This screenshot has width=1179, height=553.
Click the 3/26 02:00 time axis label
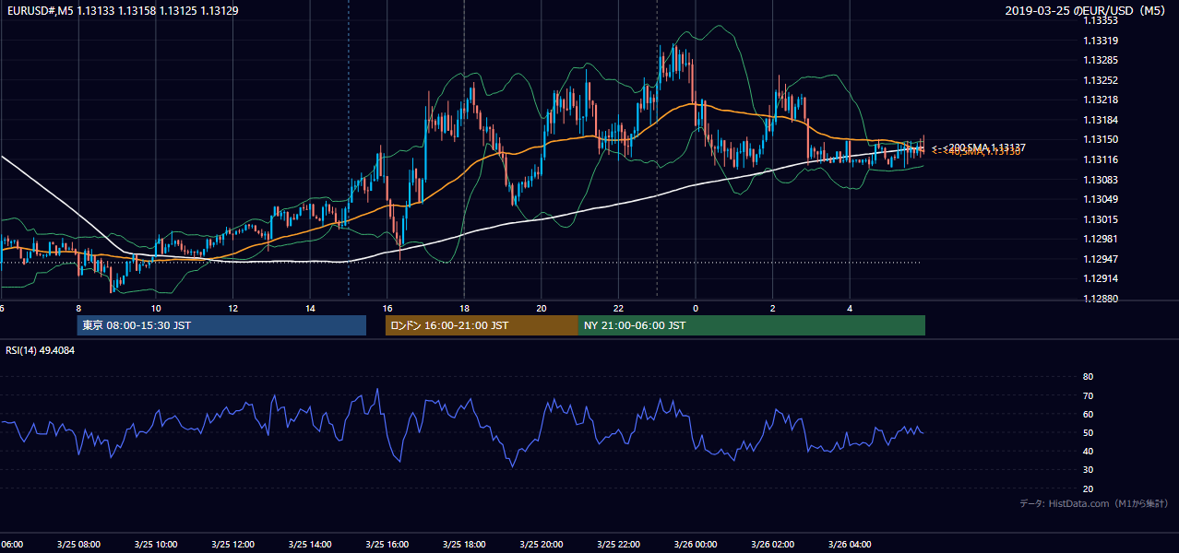773,545
